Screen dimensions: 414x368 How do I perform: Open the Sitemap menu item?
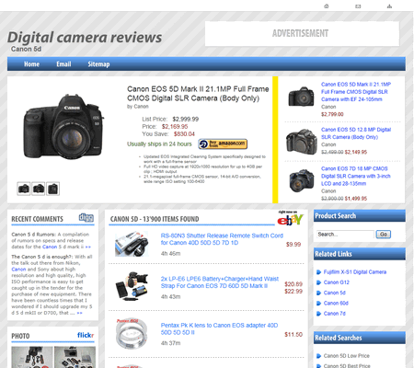(98, 64)
